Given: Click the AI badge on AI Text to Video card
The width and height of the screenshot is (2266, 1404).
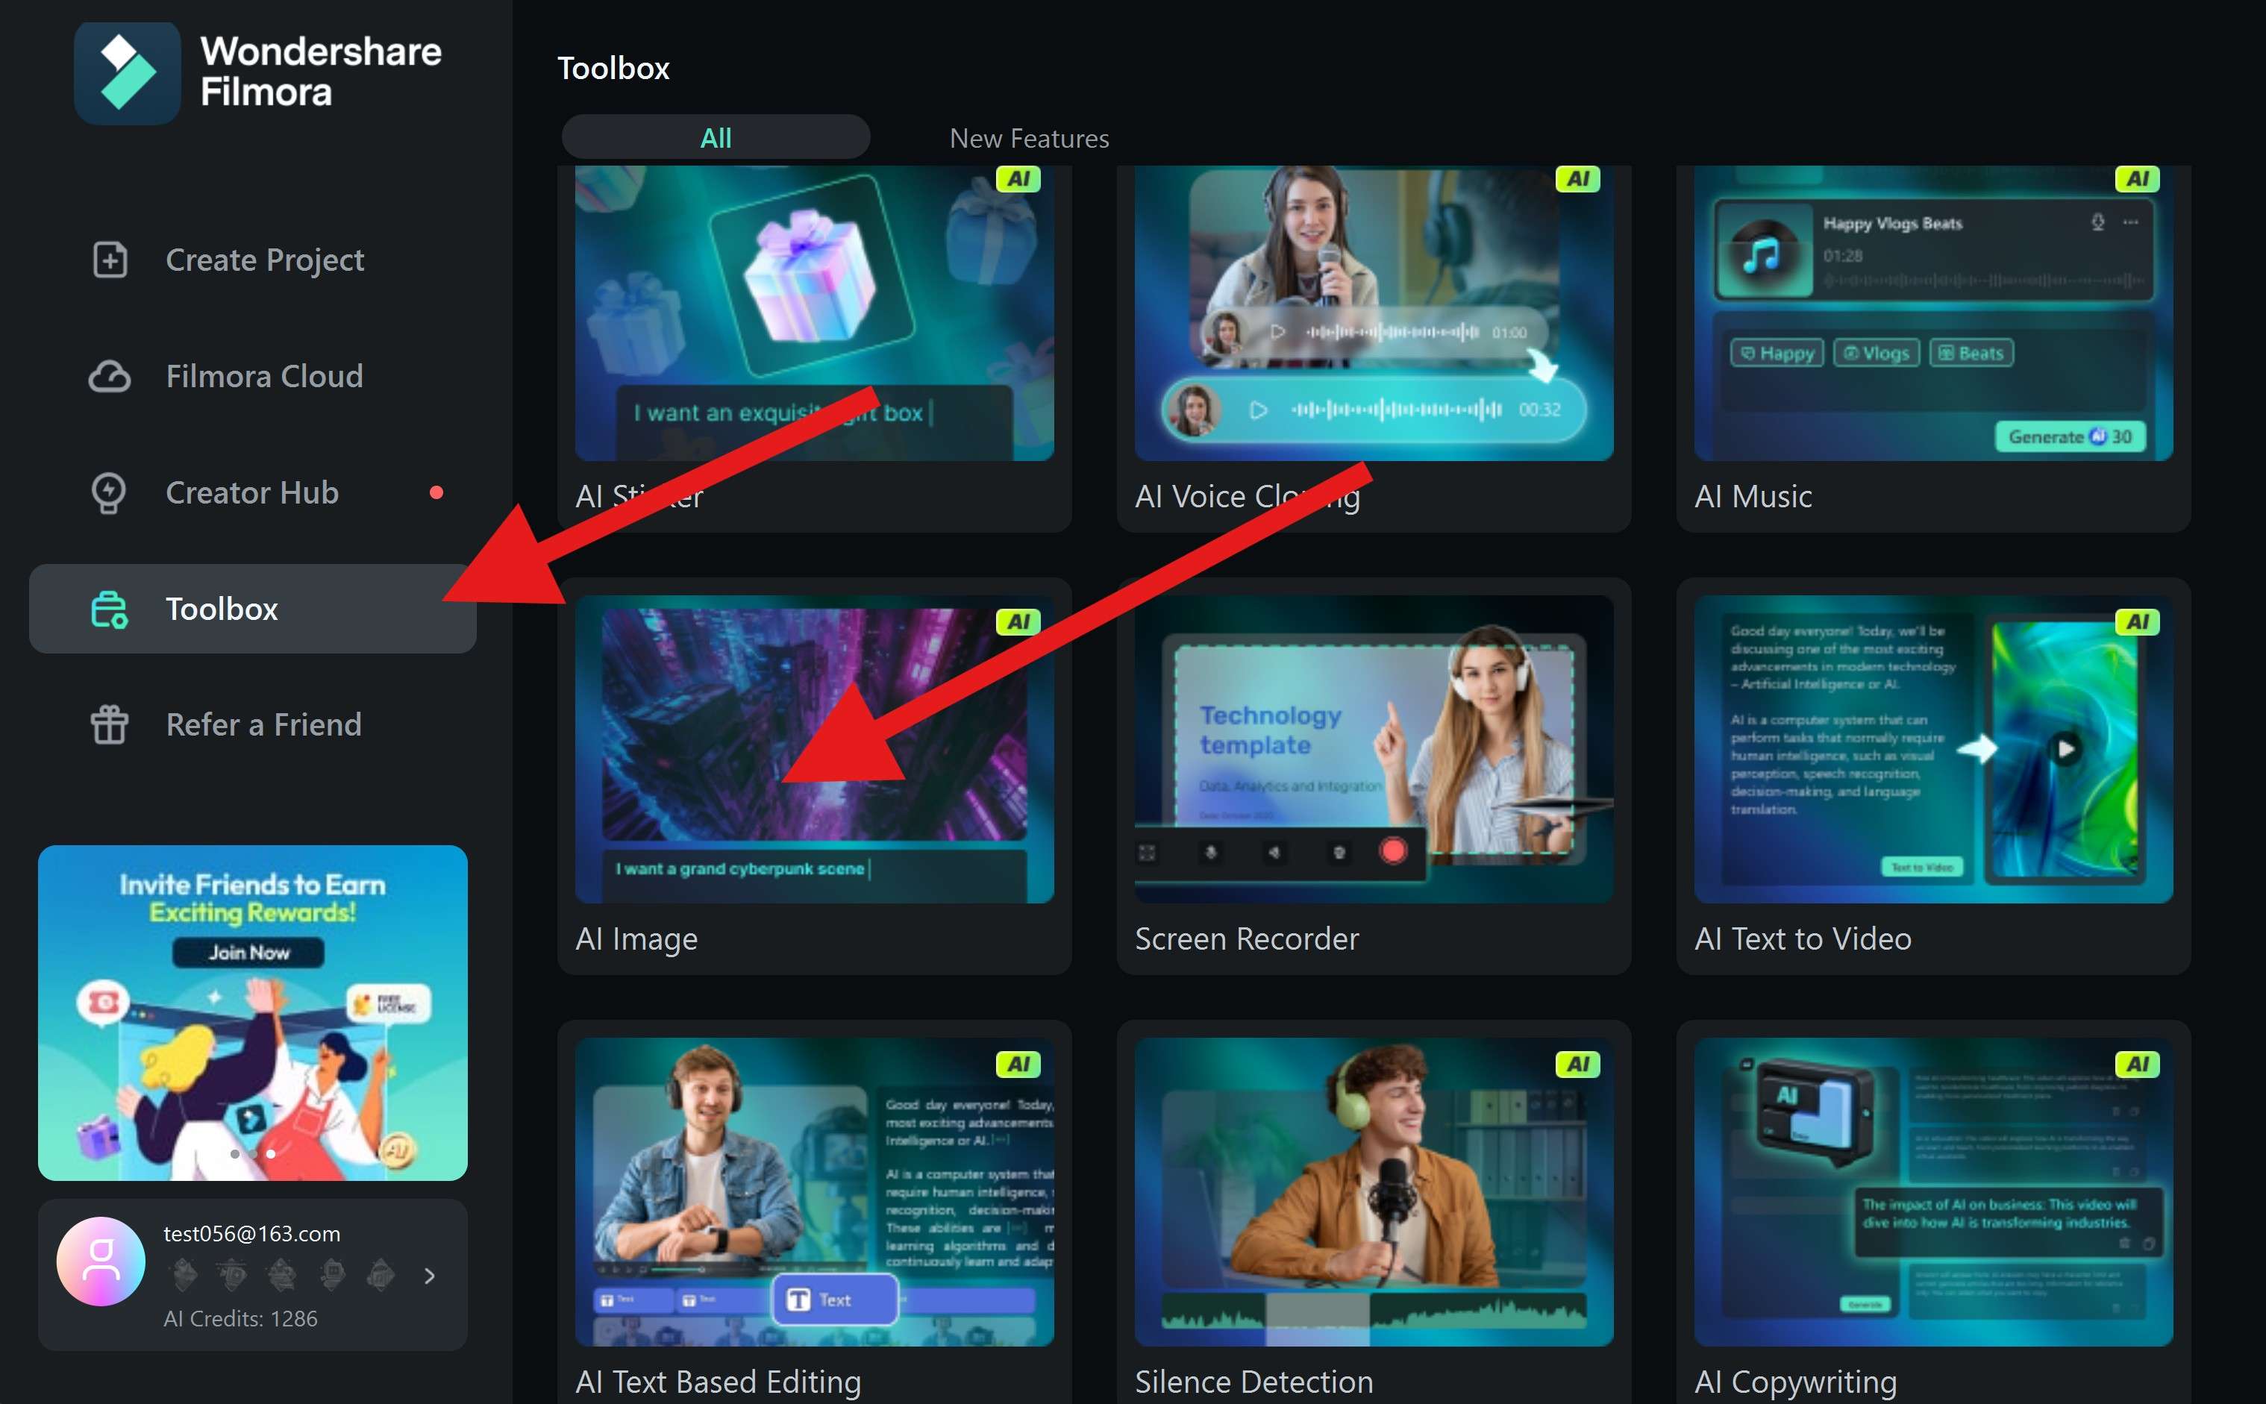Looking at the screenshot, I should point(2137,621).
